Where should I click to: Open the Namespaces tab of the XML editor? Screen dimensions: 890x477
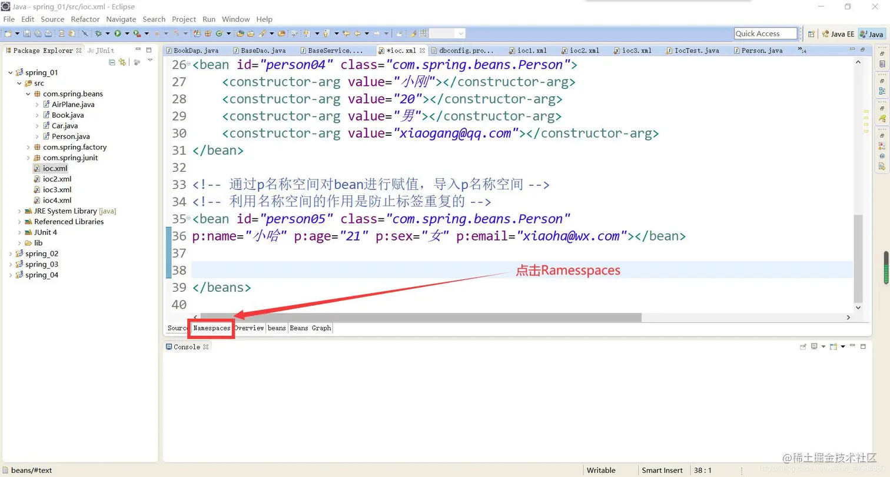[211, 328]
